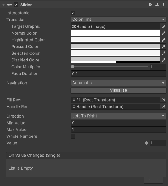Use the Disabled Color eyedropper

(163, 60)
